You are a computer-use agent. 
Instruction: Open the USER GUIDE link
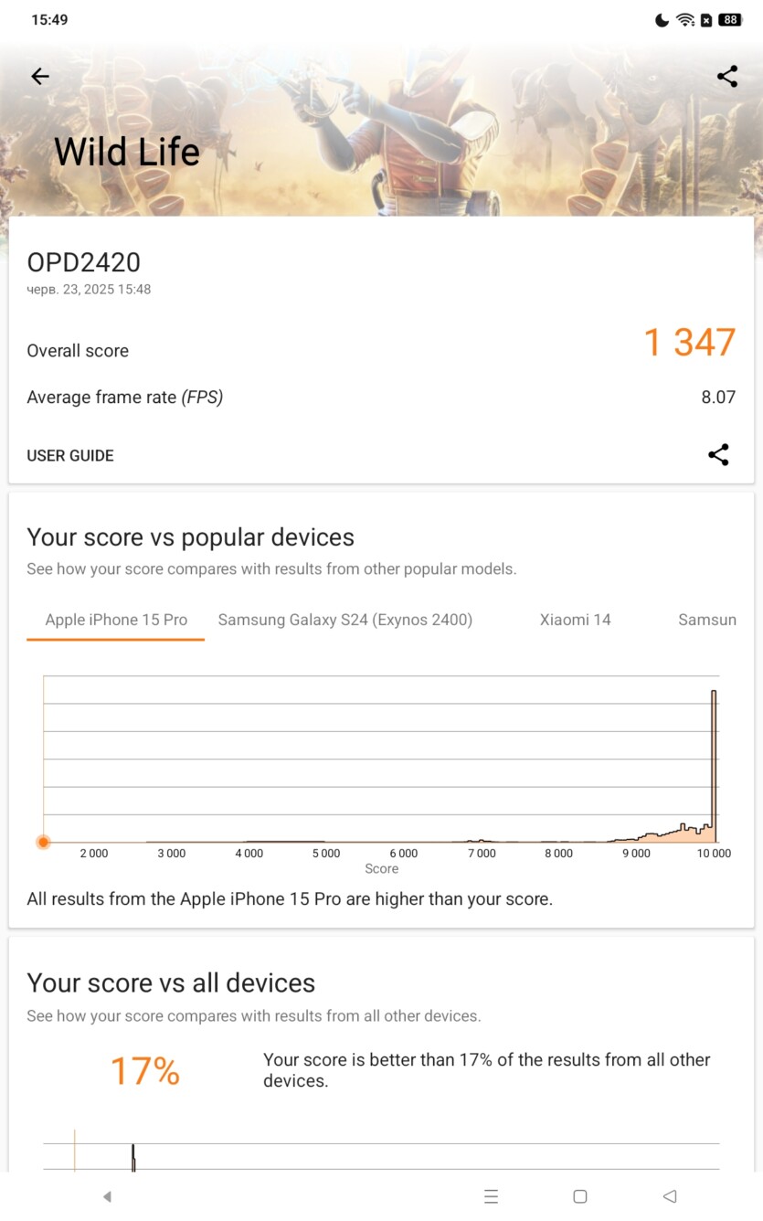pos(70,455)
